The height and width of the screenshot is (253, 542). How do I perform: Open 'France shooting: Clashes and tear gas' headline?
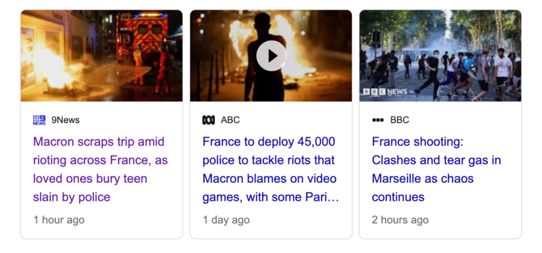tap(436, 169)
